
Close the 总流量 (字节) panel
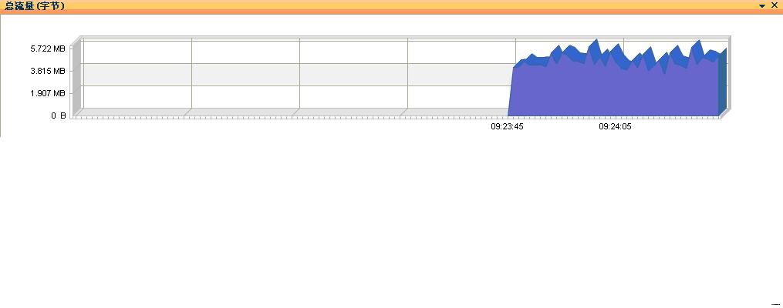pyautogui.click(x=775, y=5)
